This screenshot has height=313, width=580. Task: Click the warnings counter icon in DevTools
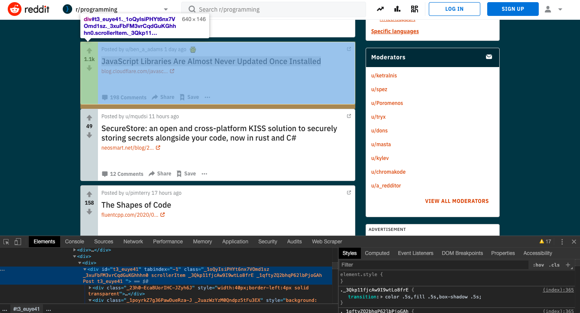point(545,242)
